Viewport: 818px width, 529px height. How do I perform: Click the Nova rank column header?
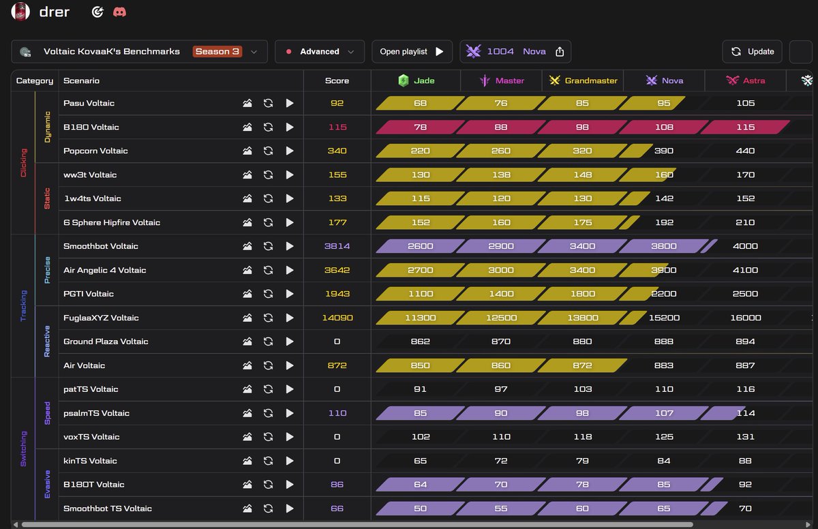[665, 80]
